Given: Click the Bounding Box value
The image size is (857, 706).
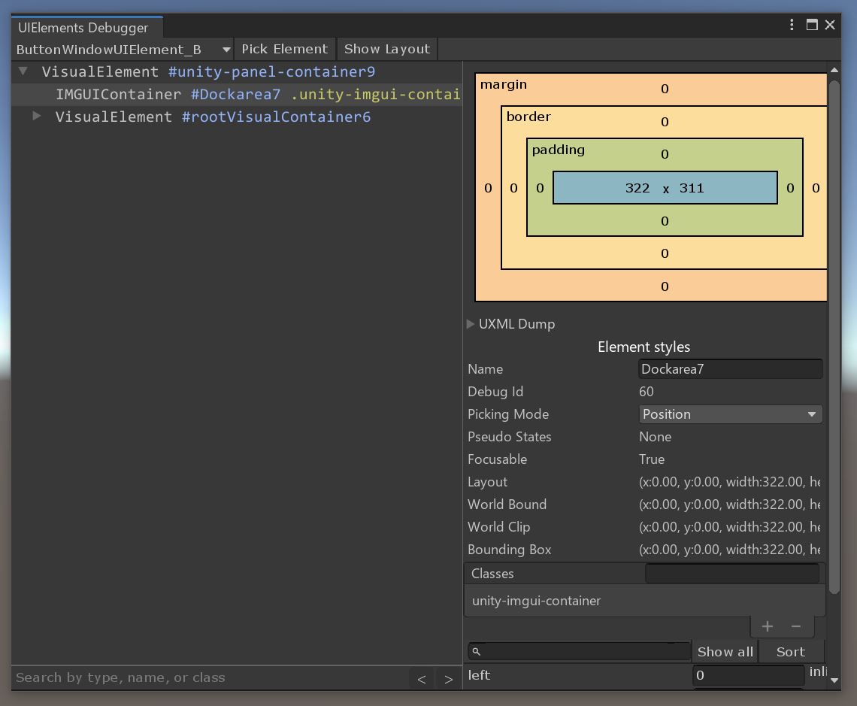Looking at the screenshot, I should [730, 549].
